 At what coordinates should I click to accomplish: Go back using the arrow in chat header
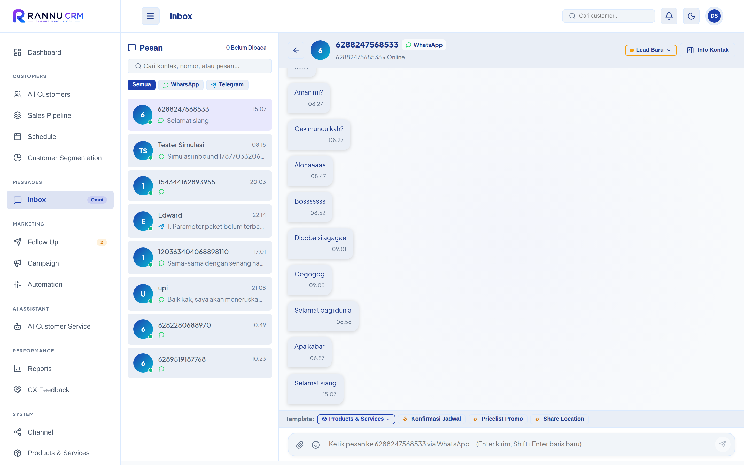(x=296, y=50)
